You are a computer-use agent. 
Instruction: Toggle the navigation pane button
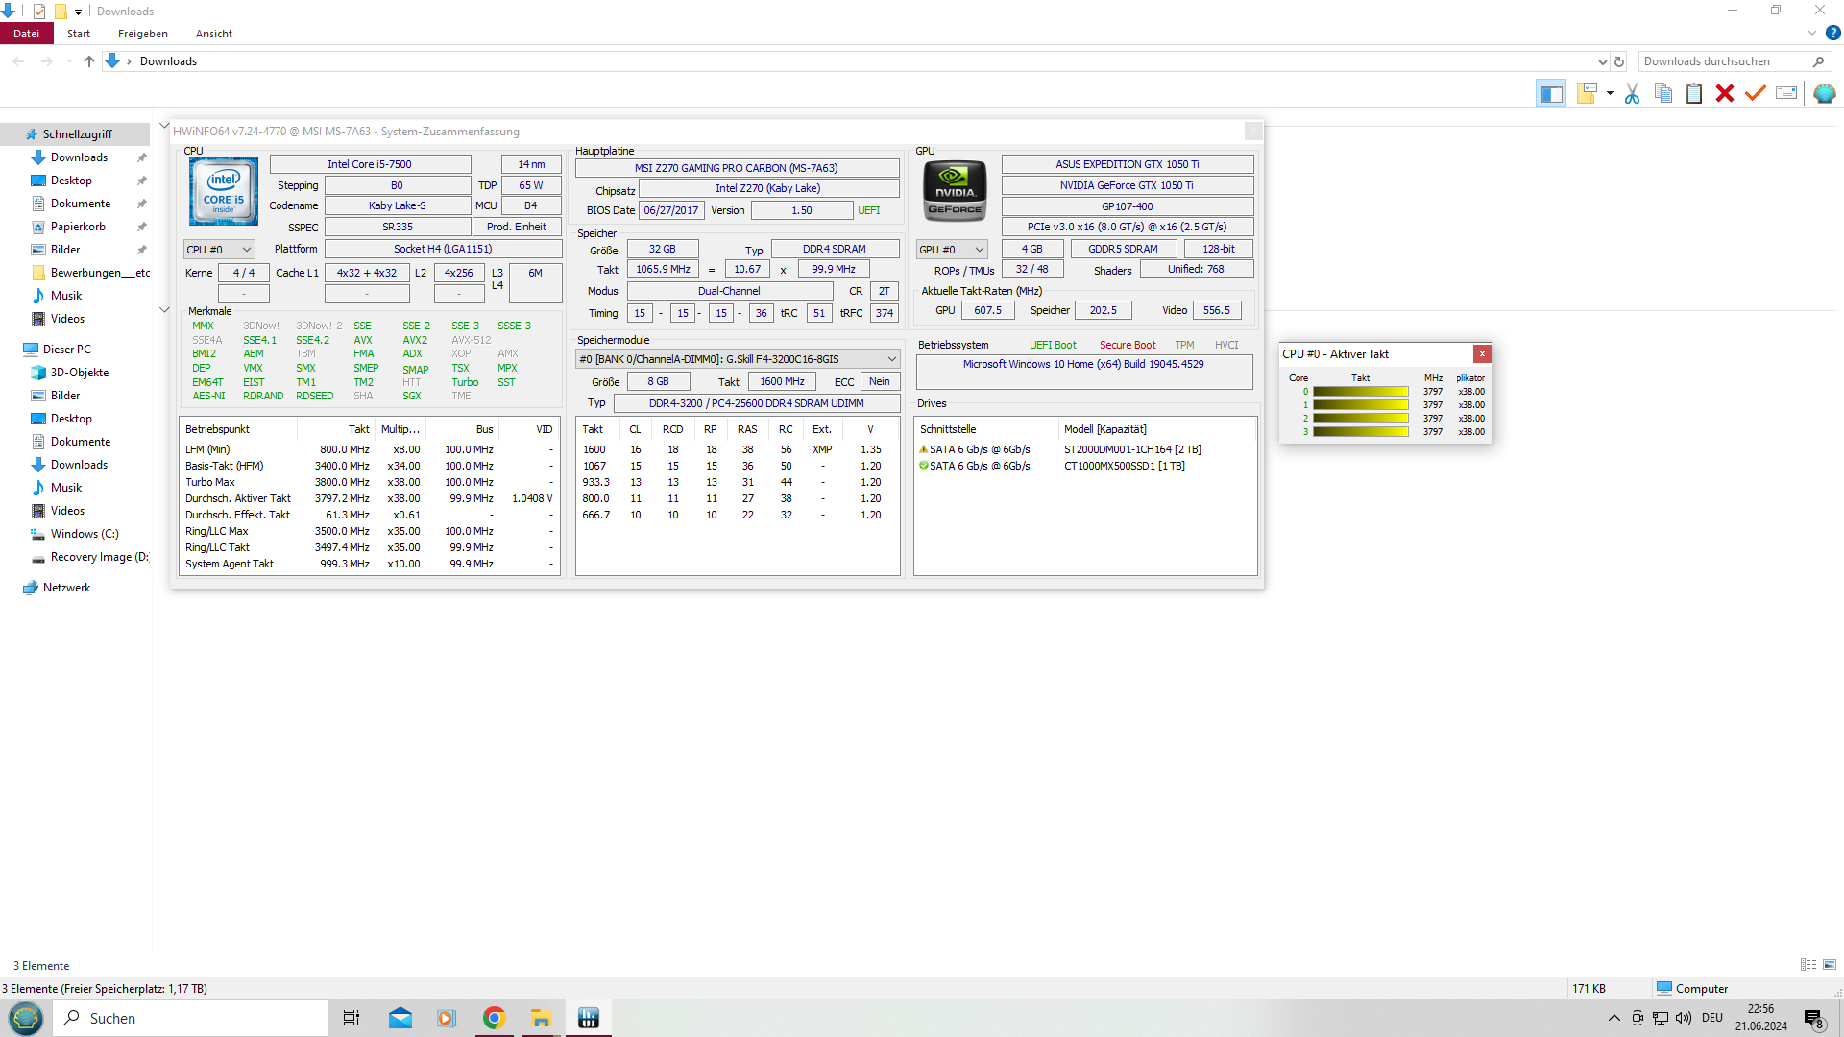[1551, 93]
